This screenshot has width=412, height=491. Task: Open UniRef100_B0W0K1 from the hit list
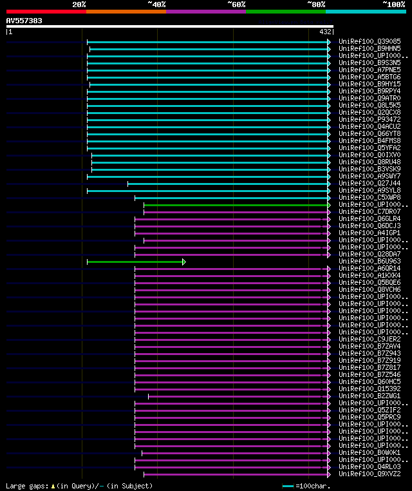click(370, 453)
